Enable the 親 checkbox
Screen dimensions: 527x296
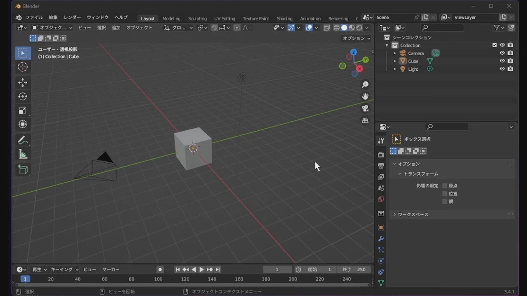point(445,201)
